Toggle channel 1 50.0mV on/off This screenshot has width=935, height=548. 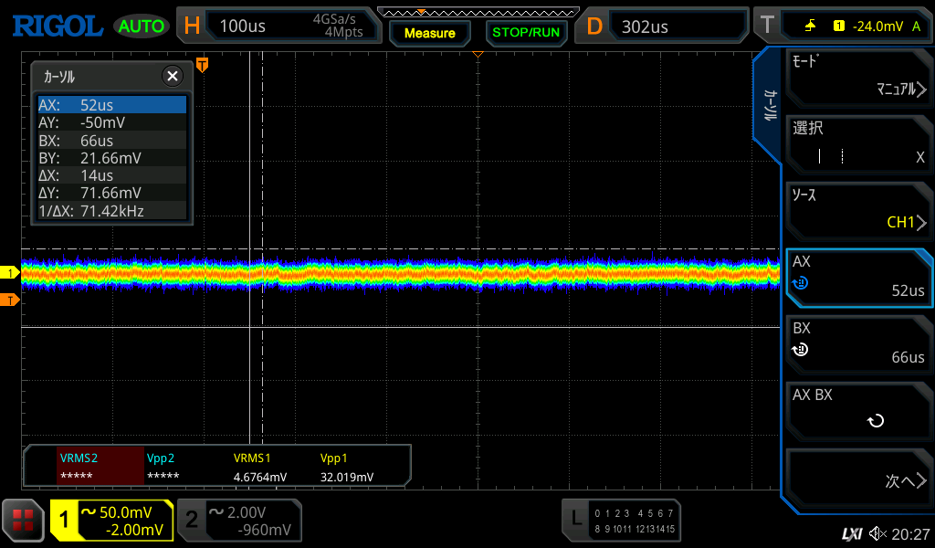click(x=111, y=521)
